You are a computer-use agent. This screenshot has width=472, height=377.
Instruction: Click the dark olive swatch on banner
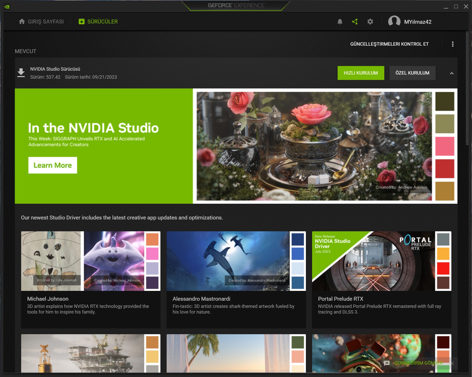click(445, 101)
